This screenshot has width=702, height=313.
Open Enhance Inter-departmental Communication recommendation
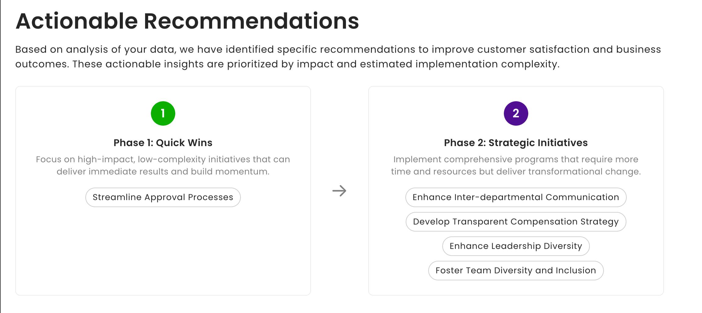[516, 197]
